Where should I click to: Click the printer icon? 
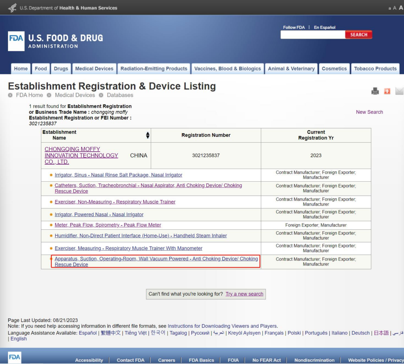(x=375, y=91)
